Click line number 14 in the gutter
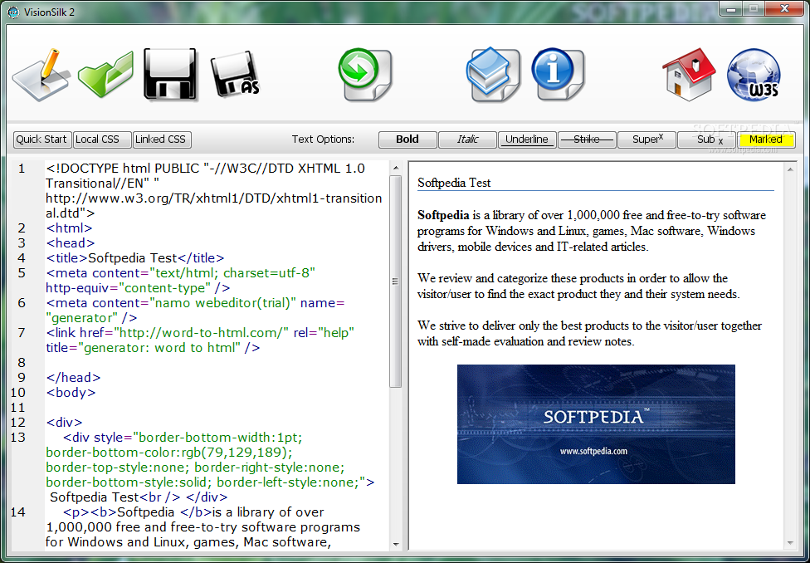Screen dimensions: 810x563 click(x=17, y=512)
